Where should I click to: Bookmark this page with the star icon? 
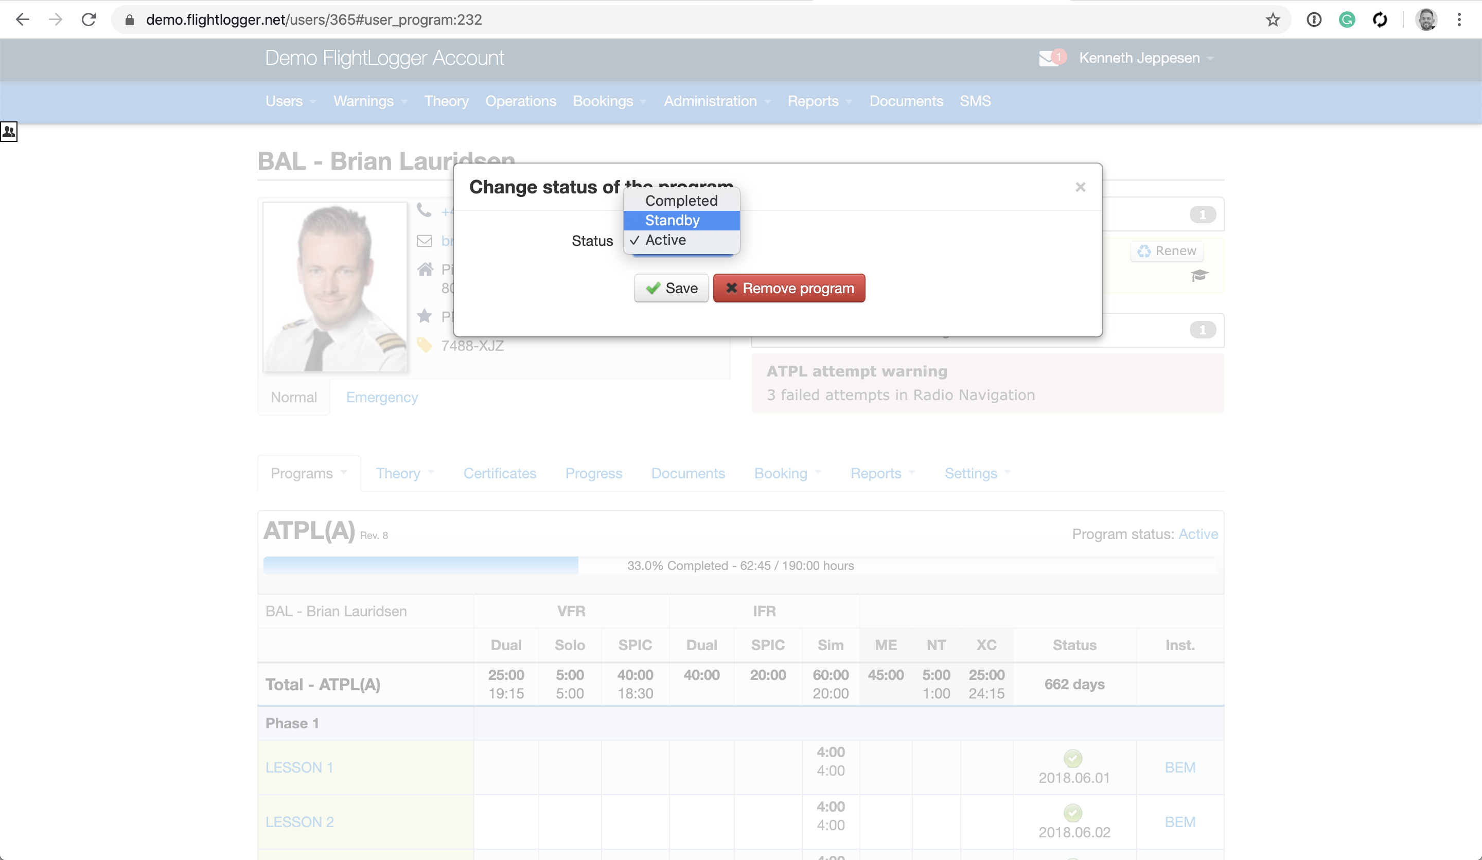pyautogui.click(x=1273, y=20)
